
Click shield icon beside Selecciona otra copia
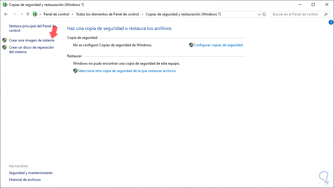[x=75, y=71]
